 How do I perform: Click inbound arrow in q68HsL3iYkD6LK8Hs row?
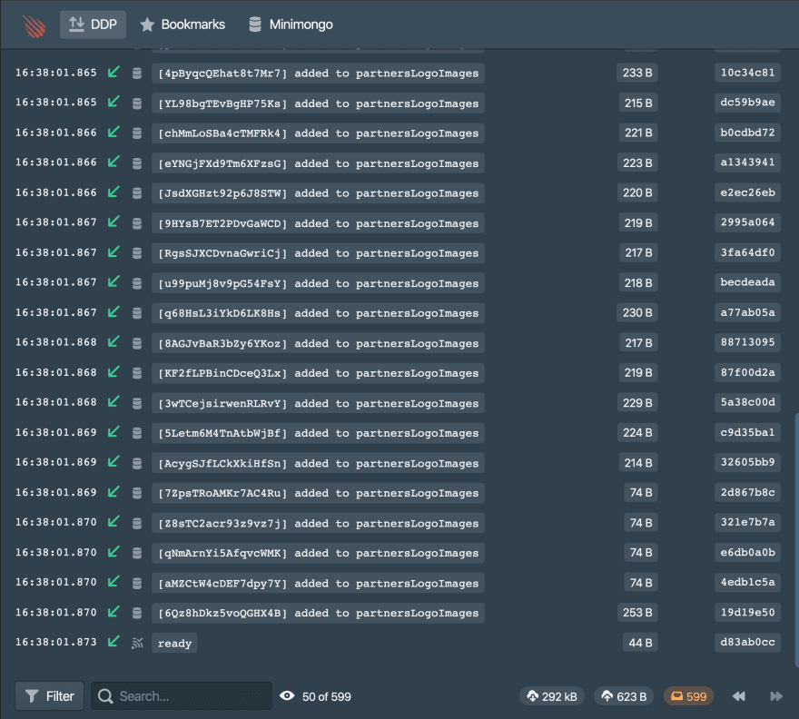tap(113, 312)
